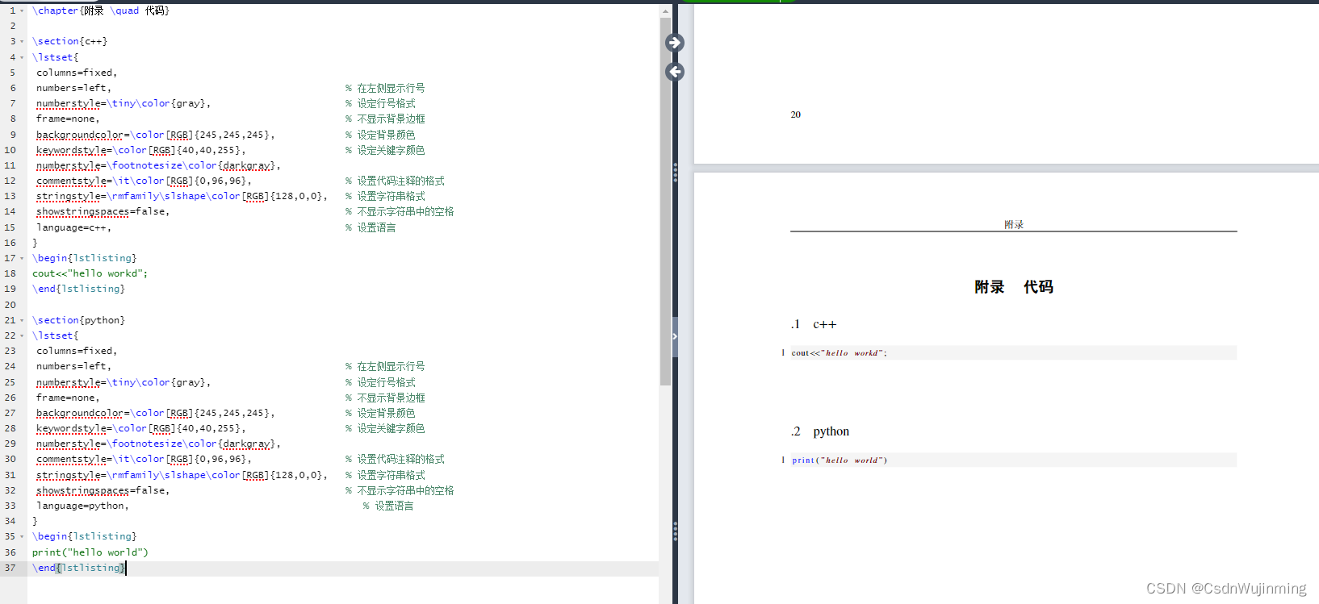Collapse the \lstset fold at line 22
Viewport: 1319px width, 604px height.
click(x=22, y=335)
